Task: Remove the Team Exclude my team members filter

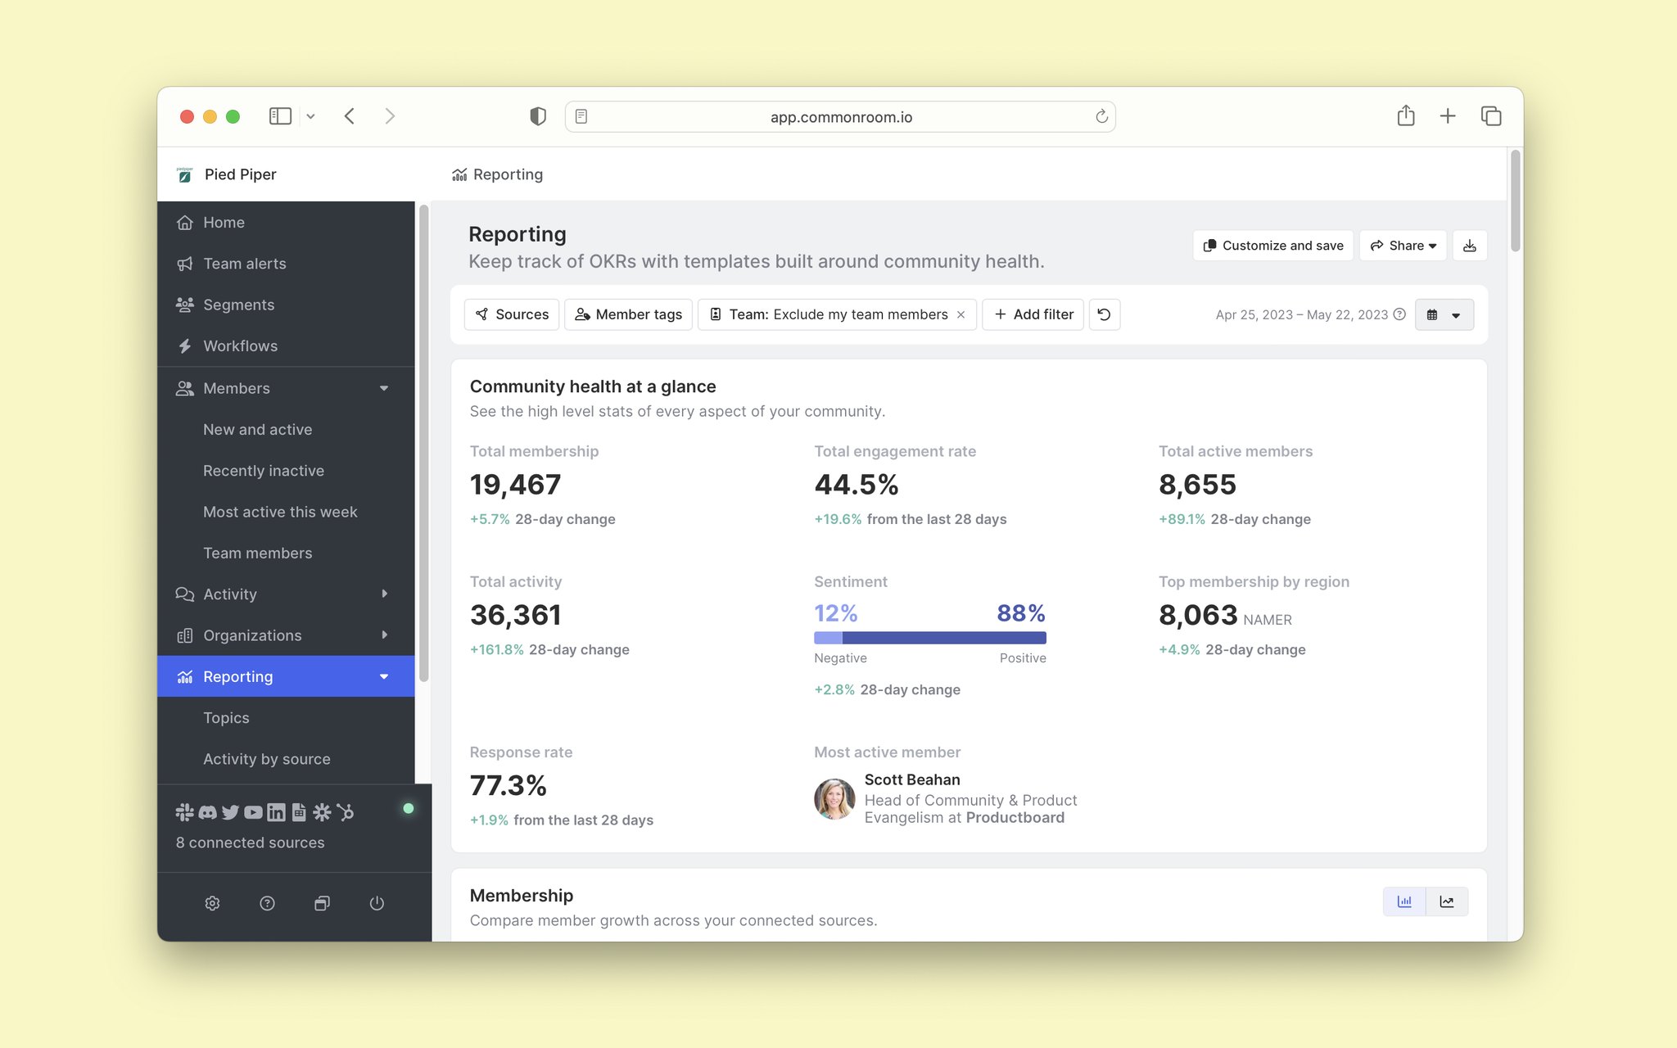Action: pos(961,314)
